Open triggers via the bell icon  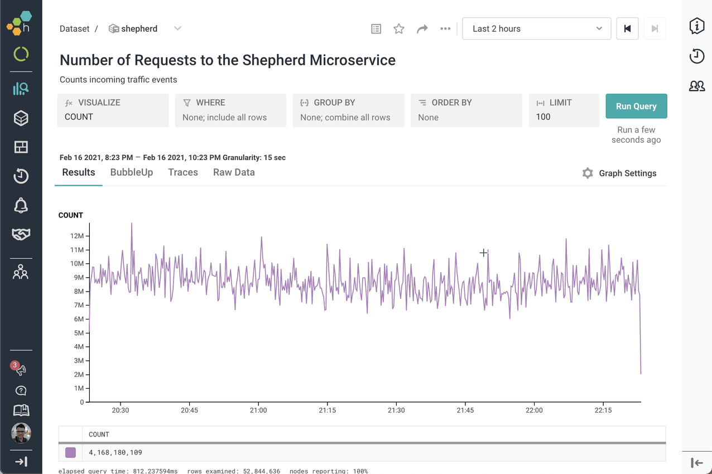pyautogui.click(x=21, y=205)
